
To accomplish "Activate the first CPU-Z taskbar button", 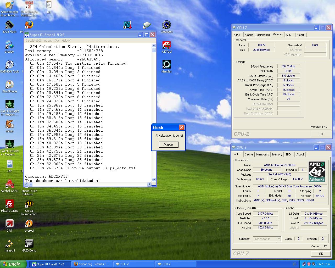I will [133, 264].
